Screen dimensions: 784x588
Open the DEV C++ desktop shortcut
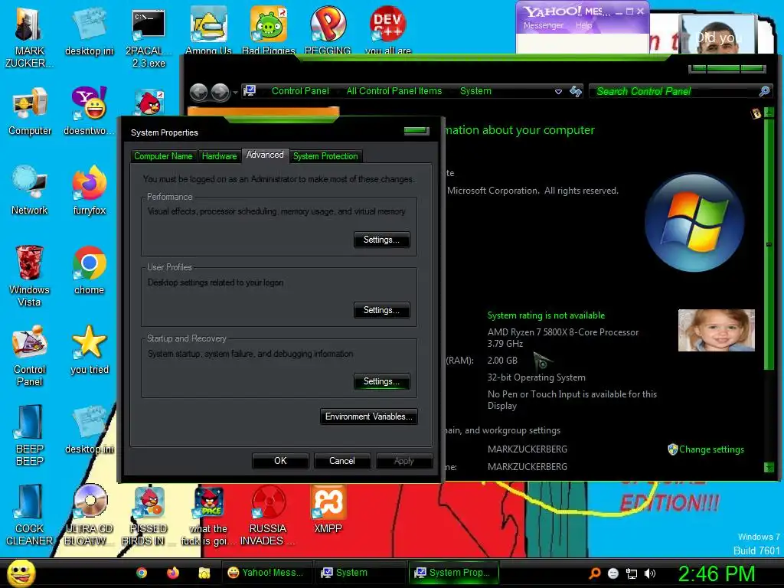388,30
